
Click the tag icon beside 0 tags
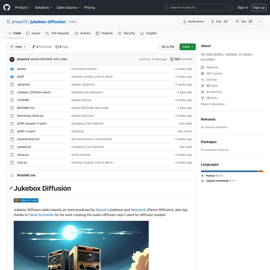pyautogui.click(x=57, y=47)
